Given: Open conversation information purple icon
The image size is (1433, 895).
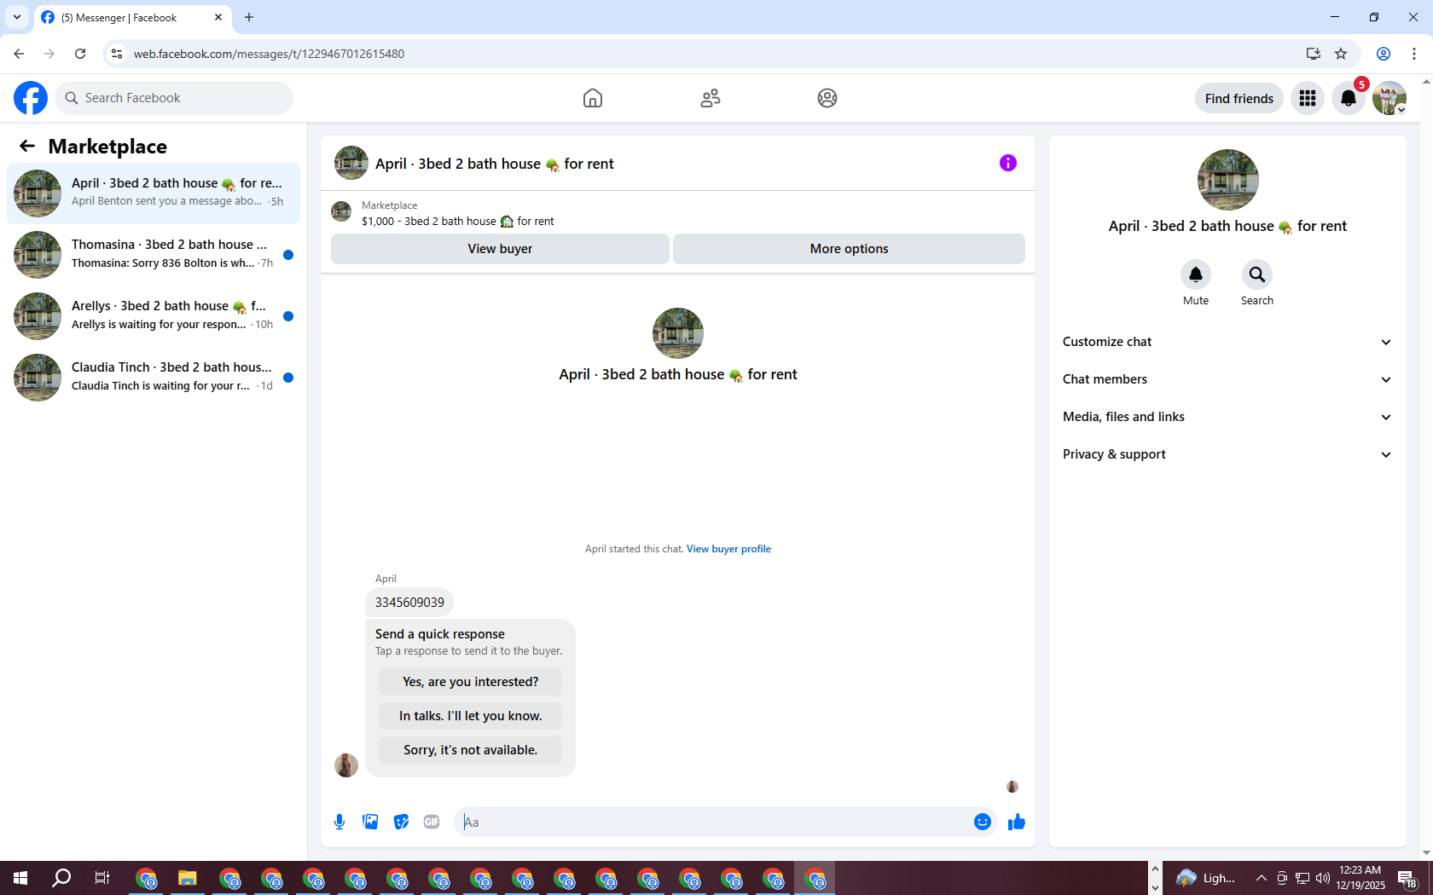Looking at the screenshot, I should tap(1008, 163).
